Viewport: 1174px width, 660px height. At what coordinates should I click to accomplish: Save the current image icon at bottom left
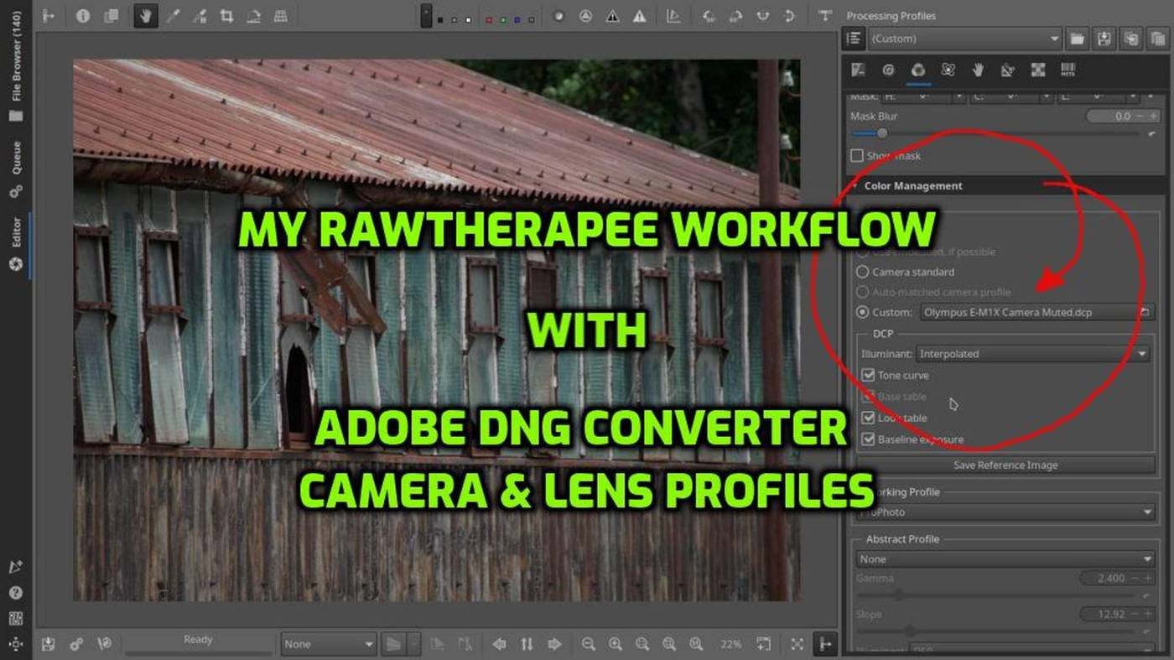tap(49, 644)
